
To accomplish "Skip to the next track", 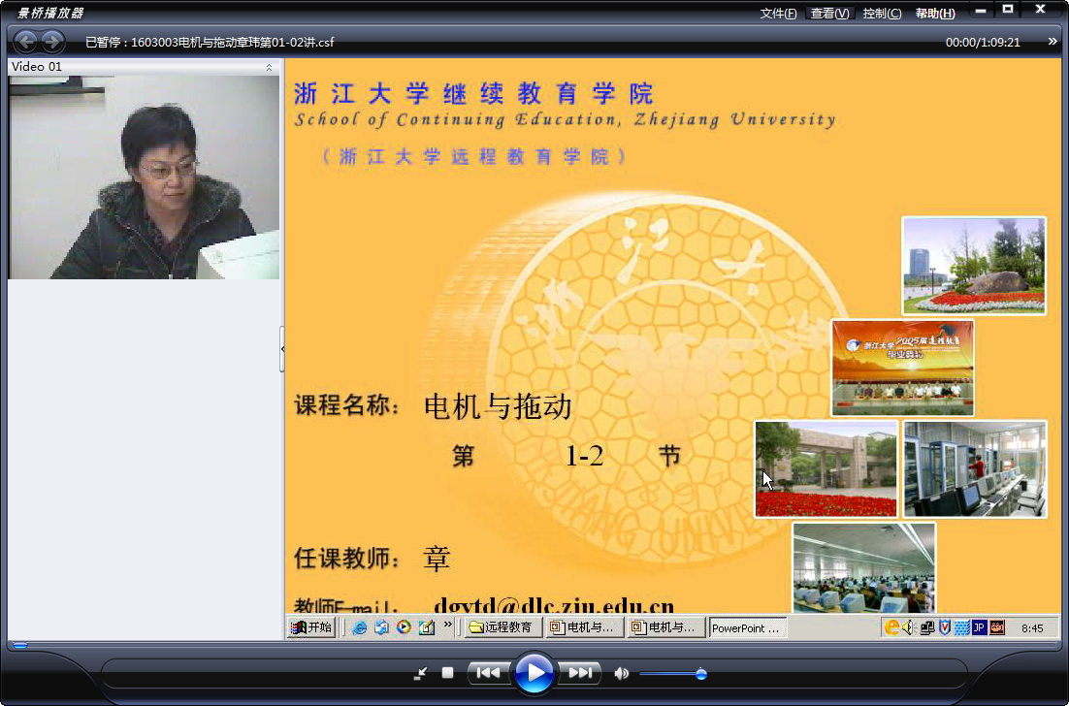I will [579, 673].
